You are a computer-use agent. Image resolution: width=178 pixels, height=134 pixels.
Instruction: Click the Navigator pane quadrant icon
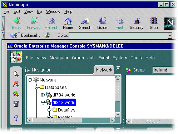click(13, 54)
